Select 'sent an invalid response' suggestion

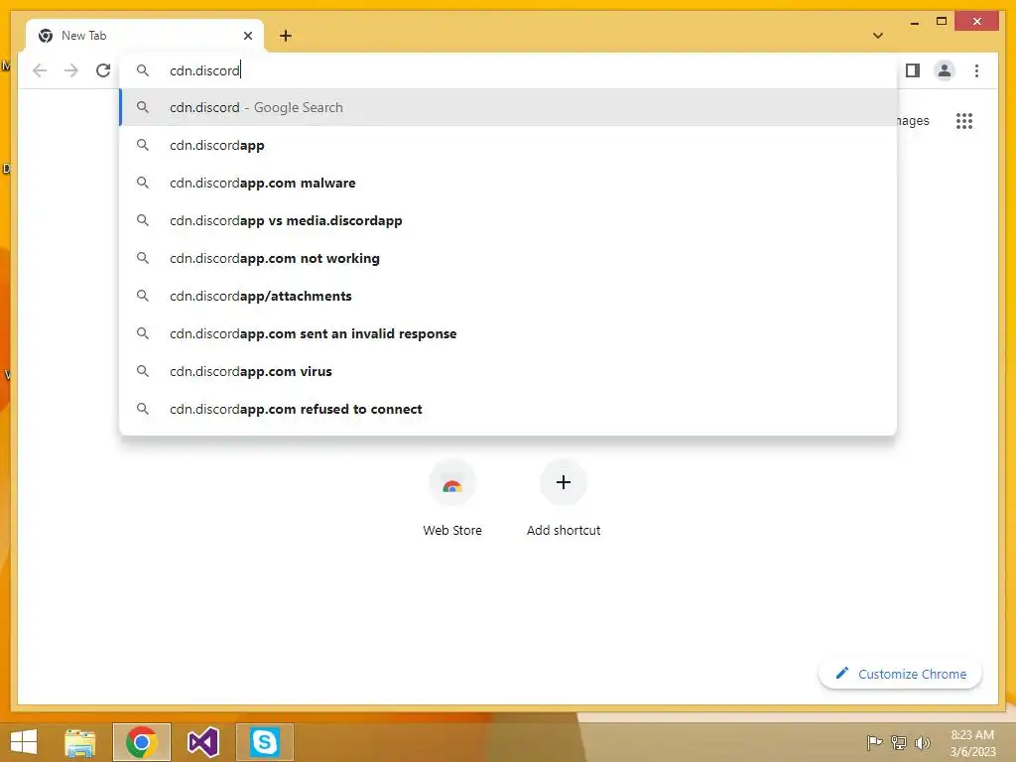point(508,333)
